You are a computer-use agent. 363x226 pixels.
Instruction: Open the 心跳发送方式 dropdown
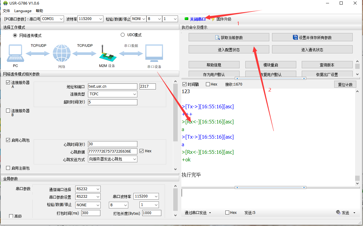point(113,159)
